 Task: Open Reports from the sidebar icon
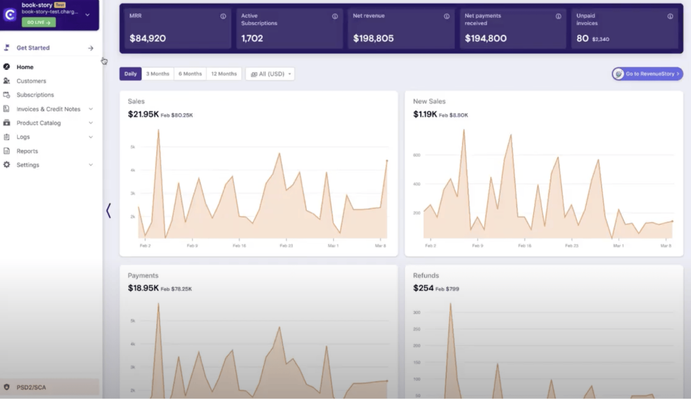[x=7, y=151]
